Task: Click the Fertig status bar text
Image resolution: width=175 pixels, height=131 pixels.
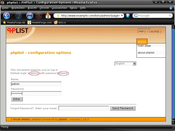Action: click(5, 127)
